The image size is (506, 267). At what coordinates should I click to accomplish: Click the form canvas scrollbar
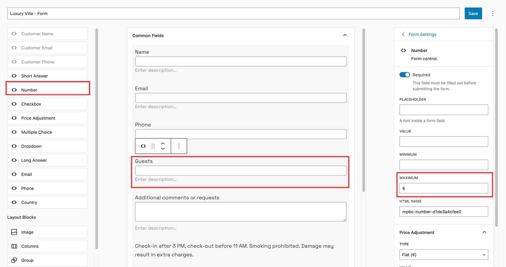click(364, 110)
